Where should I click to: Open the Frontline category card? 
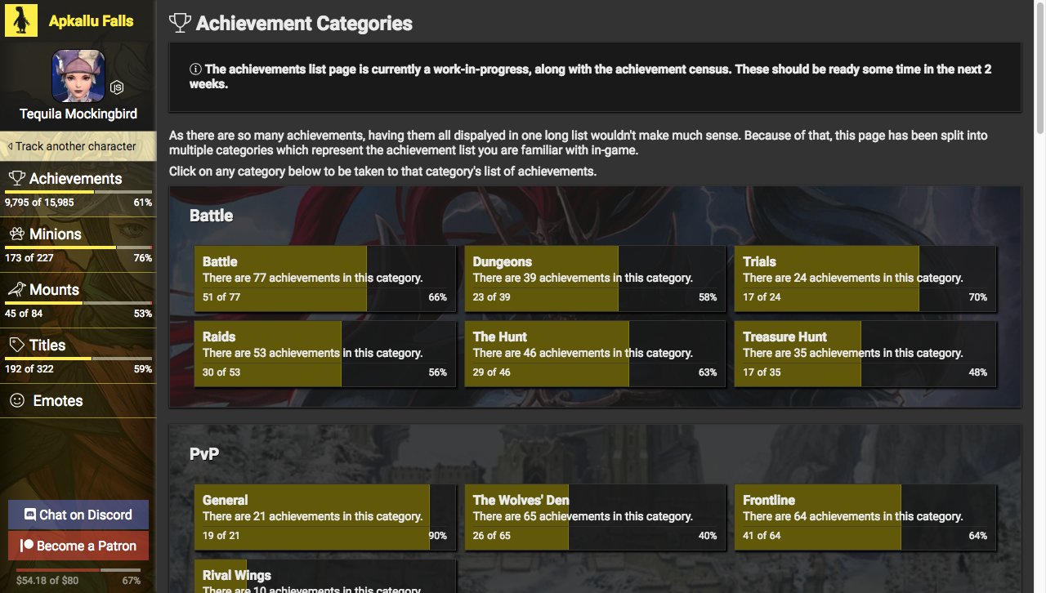pos(865,517)
